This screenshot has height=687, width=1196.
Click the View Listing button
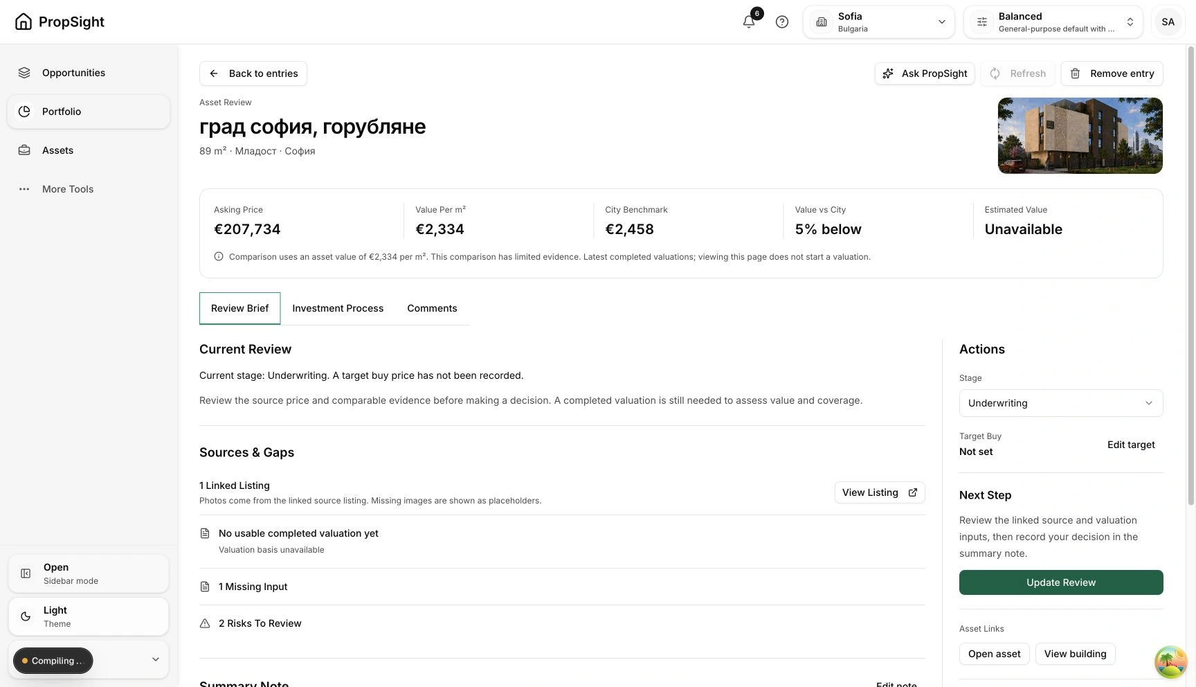click(x=880, y=492)
